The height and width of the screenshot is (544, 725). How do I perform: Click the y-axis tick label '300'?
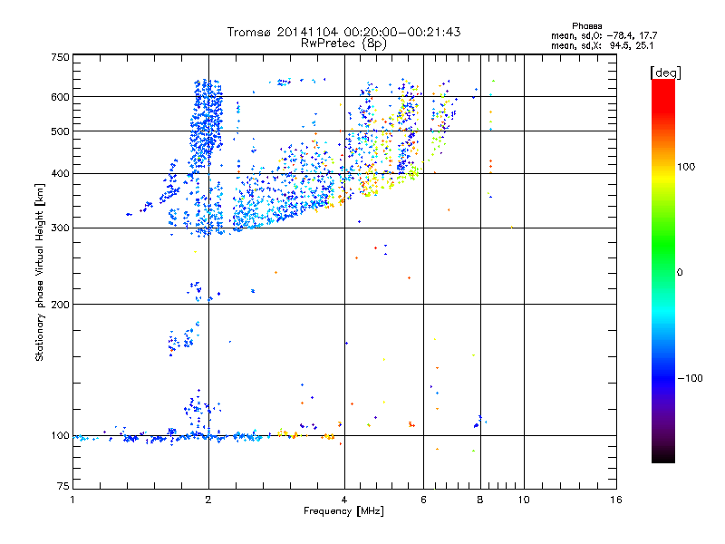[60, 228]
